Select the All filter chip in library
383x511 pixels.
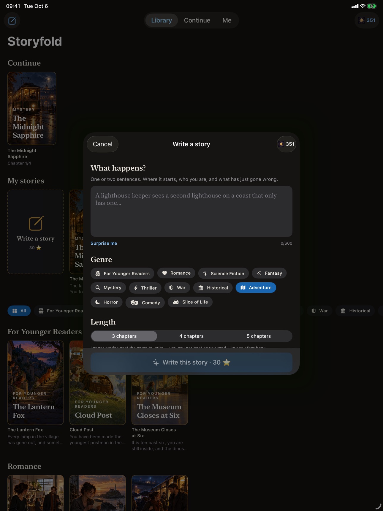[x=19, y=311]
